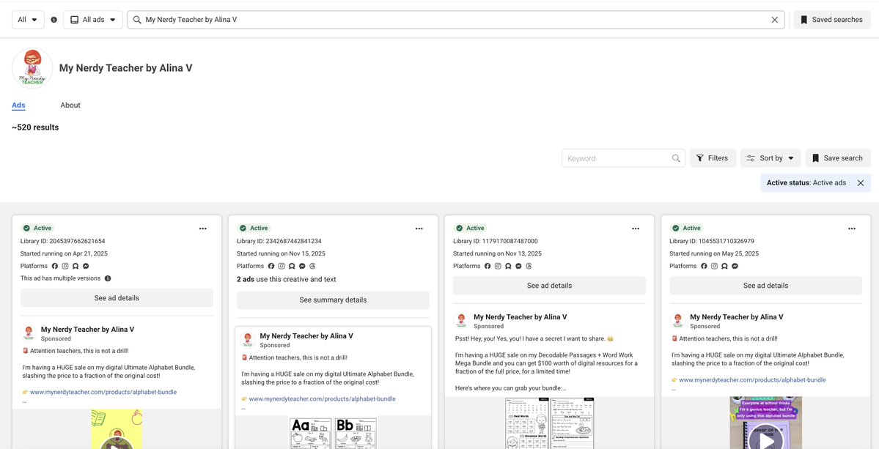Open the All country dropdown
The width and height of the screenshot is (879, 449).
click(28, 20)
